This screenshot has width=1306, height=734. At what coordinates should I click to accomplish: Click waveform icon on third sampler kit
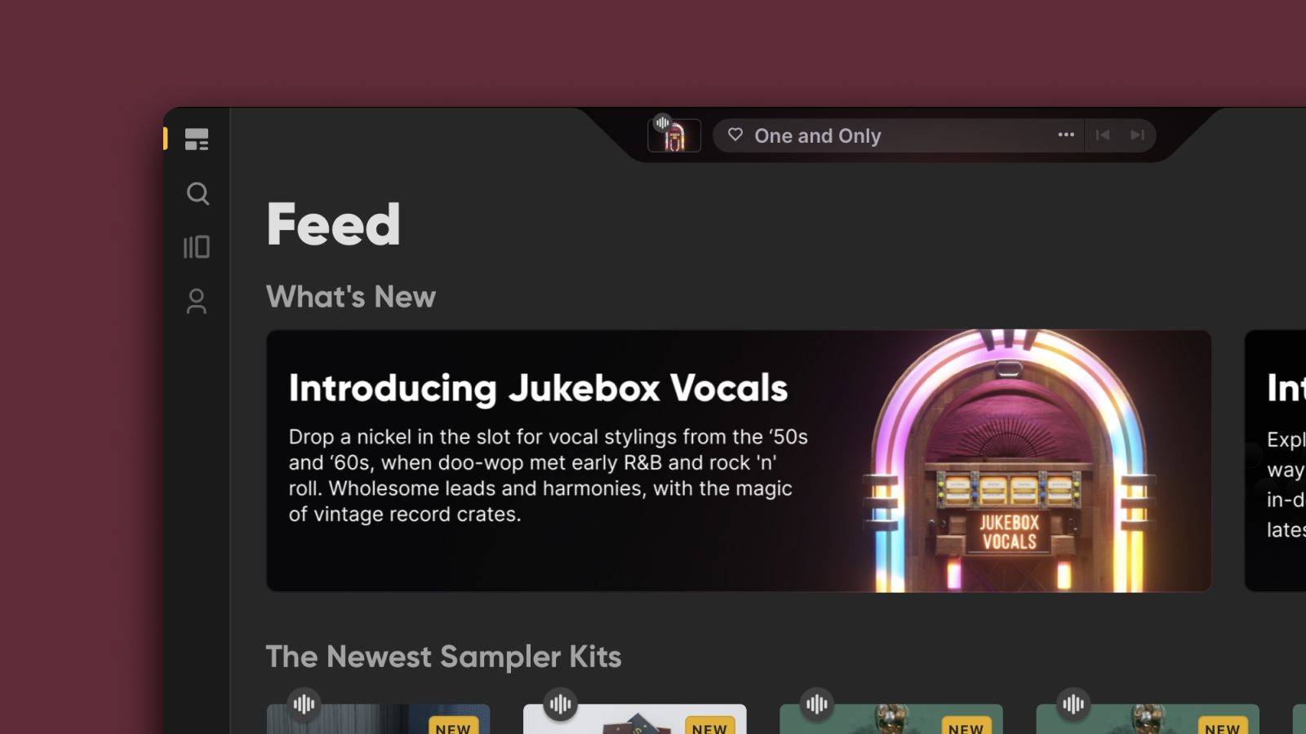(817, 704)
